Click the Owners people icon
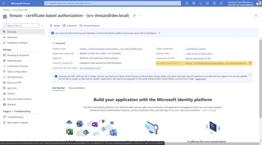The width and height of the screenshot is (262, 145). tap(4, 94)
